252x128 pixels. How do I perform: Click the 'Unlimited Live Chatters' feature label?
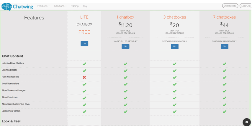point(13,63)
